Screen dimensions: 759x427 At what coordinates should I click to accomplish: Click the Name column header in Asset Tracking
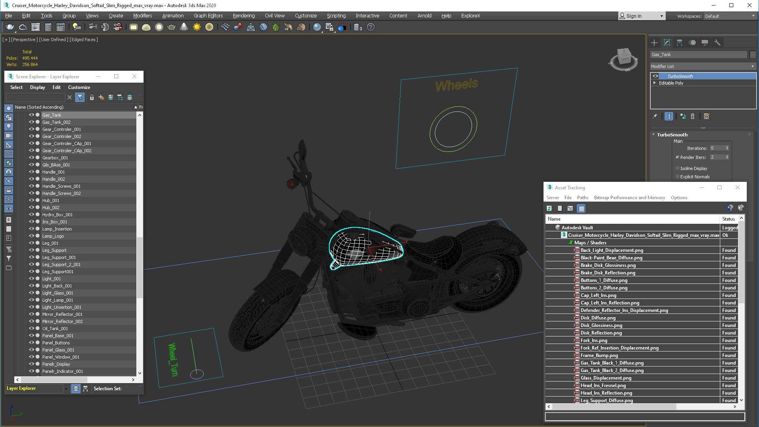pos(632,219)
